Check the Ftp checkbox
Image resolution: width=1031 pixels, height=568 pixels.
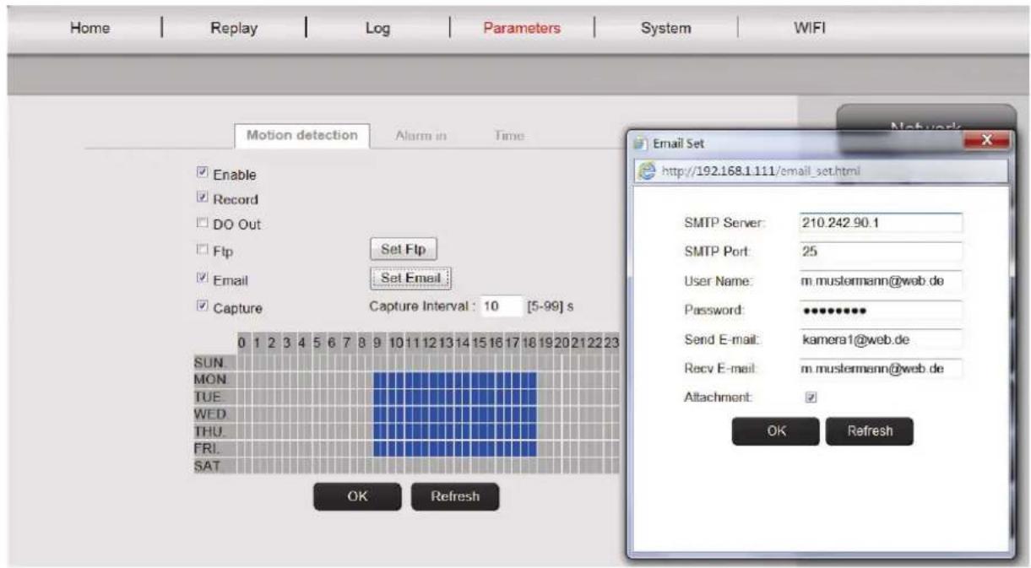(x=202, y=251)
